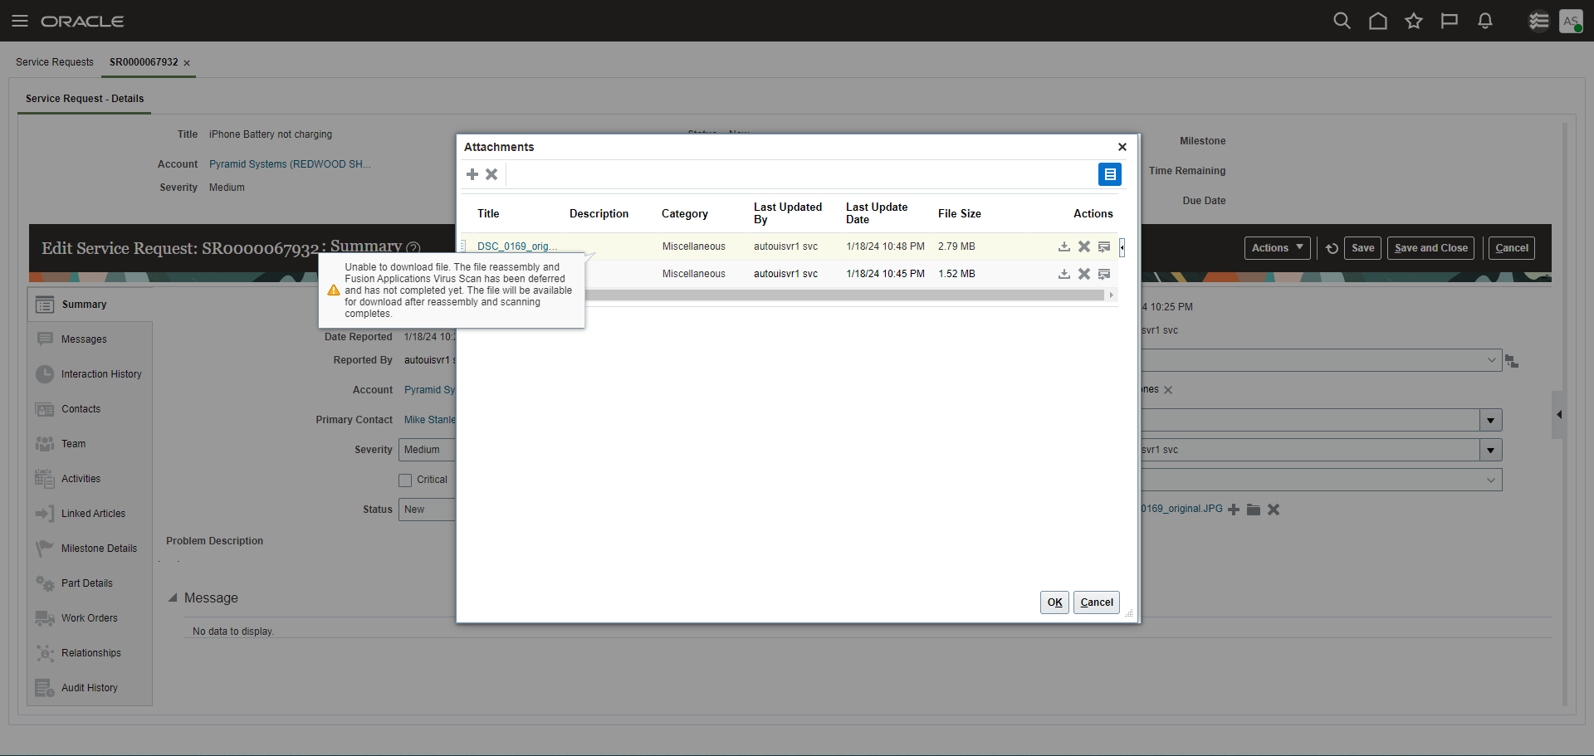This screenshot has height=756, width=1594.
Task: Open the Audit History sidebar item
Action: [88, 687]
